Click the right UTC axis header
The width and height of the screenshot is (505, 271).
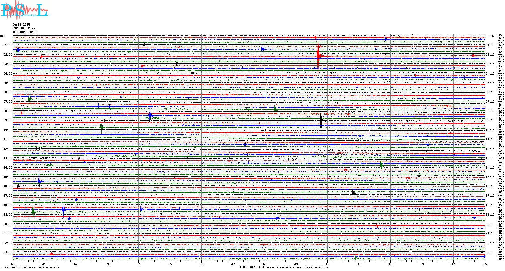[491, 36]
